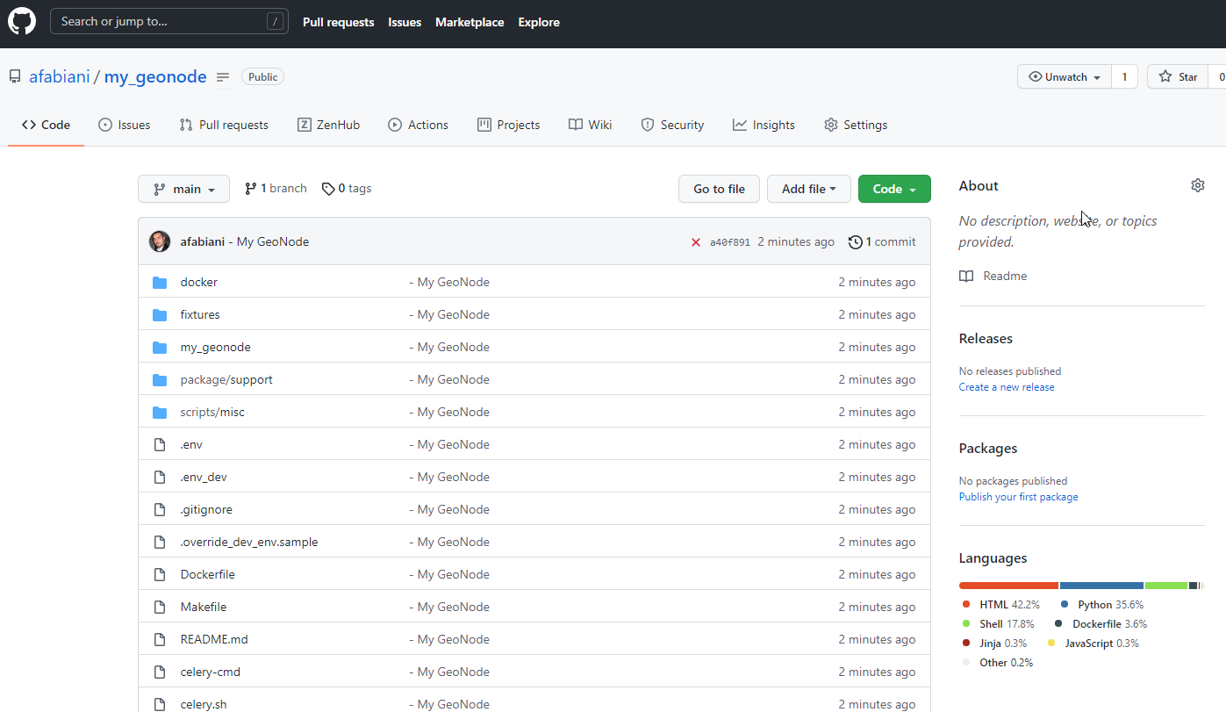Screen dimensions: 1226x712
Task: Click the Python 35.6% language entry
Action: (x=1102, y=604)
